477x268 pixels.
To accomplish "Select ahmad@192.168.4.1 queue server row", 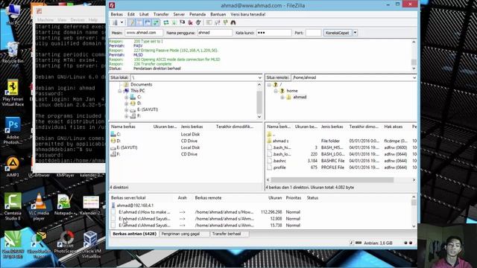I will coord(135,205).
